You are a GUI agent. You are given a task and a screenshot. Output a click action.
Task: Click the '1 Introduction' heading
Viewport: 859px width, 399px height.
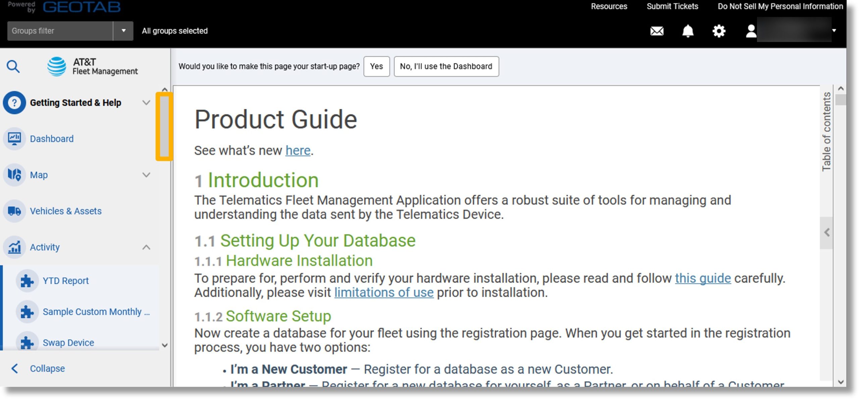256,180
